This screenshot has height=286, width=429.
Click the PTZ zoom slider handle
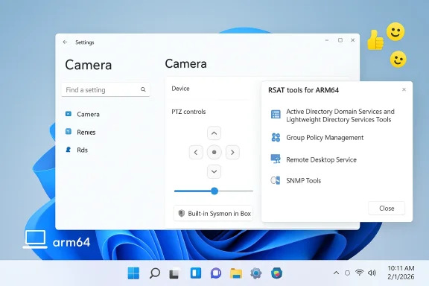[x=214, y=191]
